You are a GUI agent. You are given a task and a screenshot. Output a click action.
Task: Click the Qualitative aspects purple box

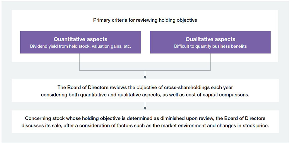click(x=210, y=42)
